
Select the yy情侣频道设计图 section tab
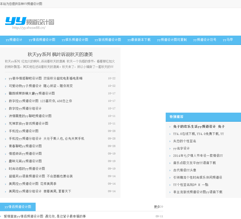point(18,207)
